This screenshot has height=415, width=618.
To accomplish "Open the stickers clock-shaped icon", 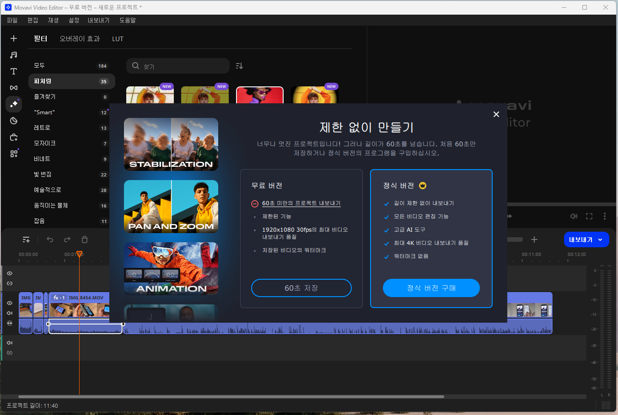I will (x=14, y=121).
